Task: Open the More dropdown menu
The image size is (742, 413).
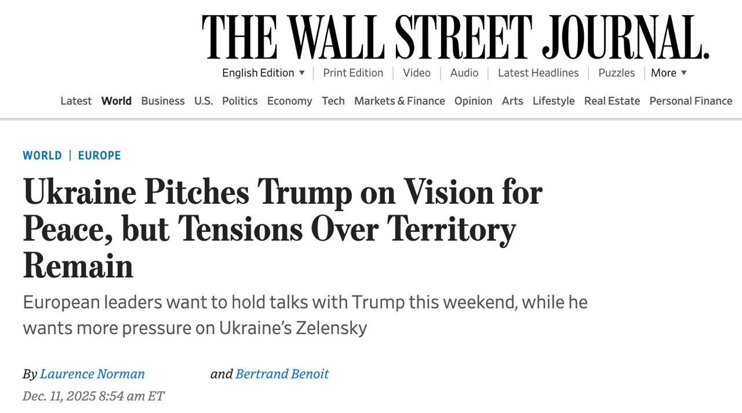Action: coord(668,73)
